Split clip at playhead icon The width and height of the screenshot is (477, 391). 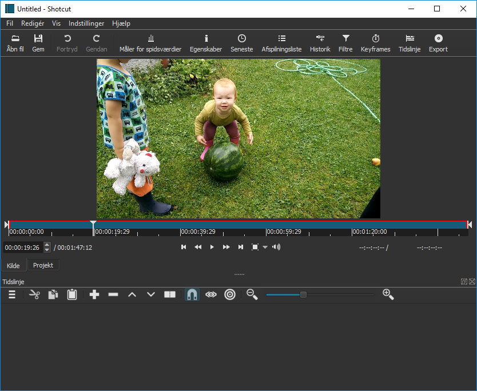[170, 294]
